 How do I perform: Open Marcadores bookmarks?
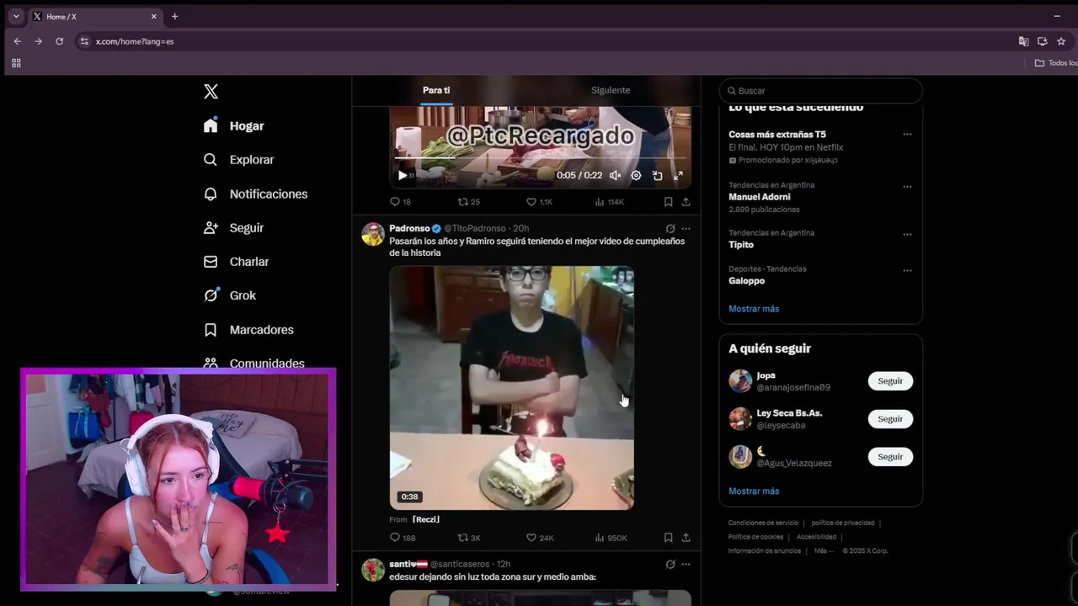click(x=248, y=330)
